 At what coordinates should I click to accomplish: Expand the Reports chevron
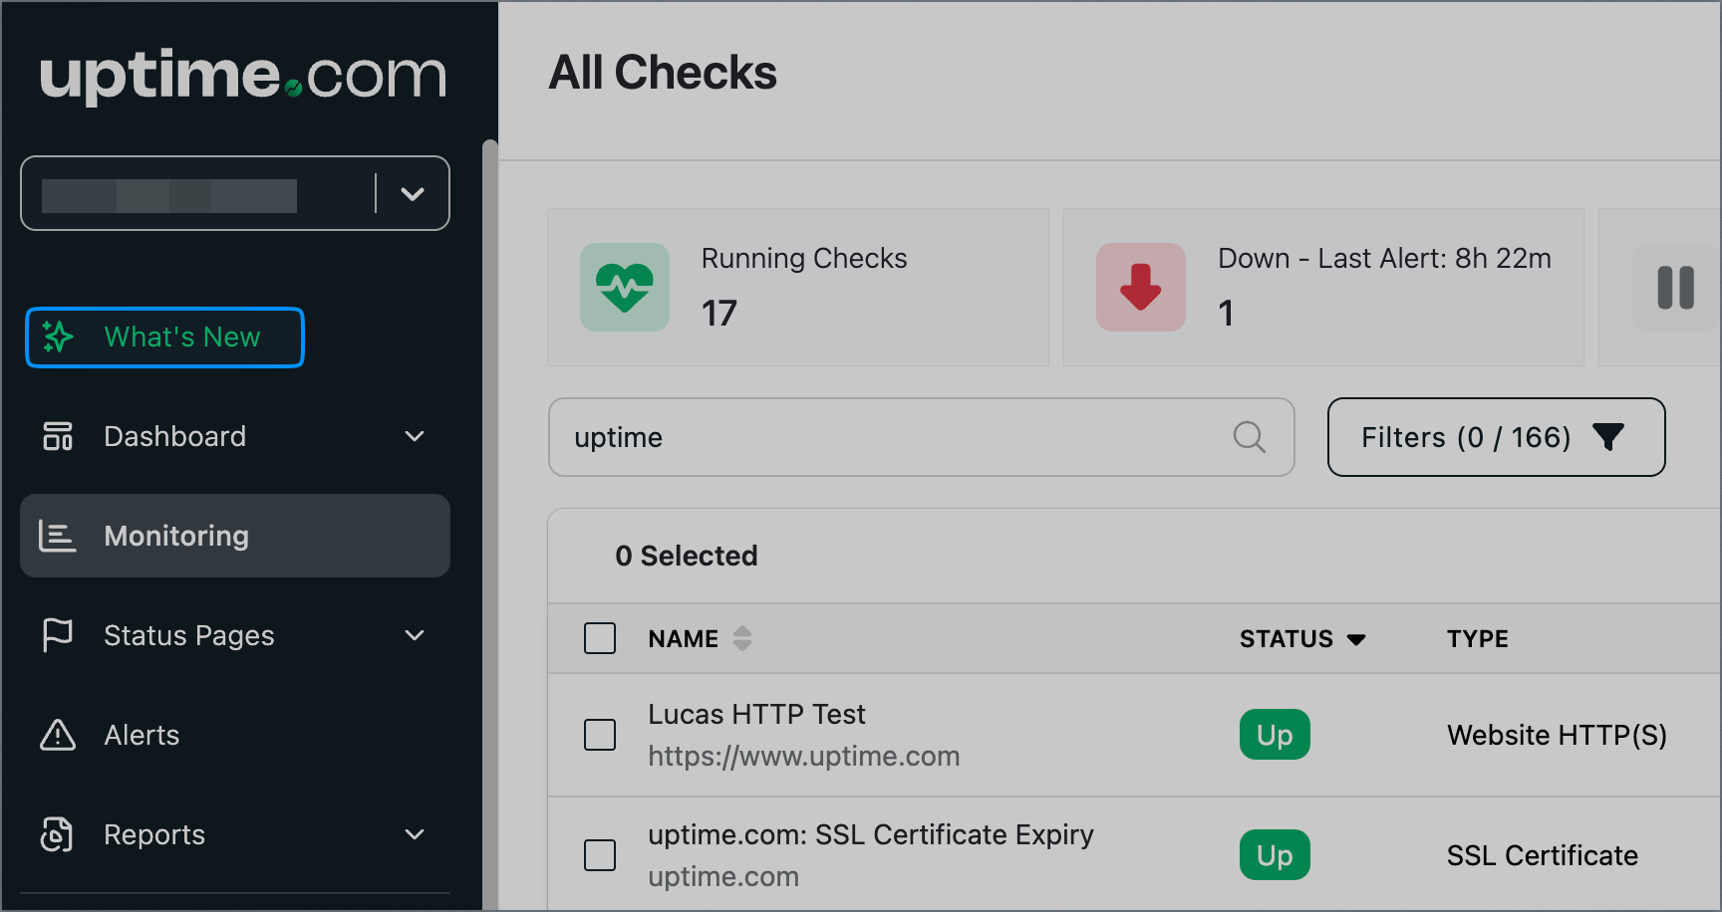(x=415, y=834)
